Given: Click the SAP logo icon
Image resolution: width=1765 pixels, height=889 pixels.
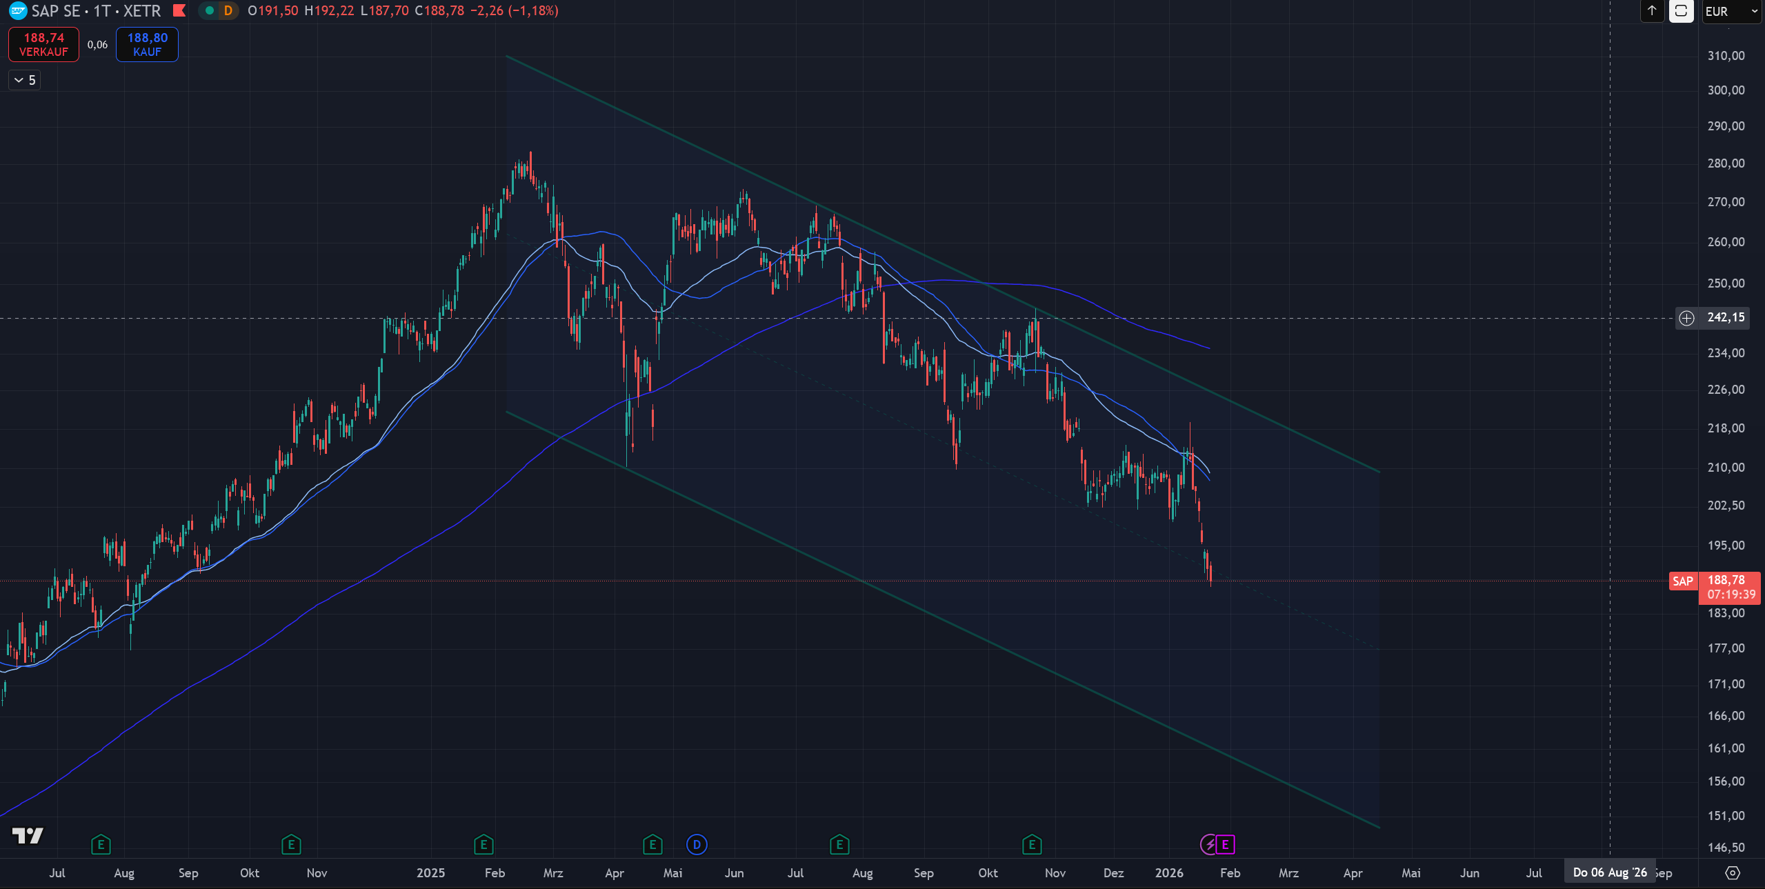Looking at the screenshot, I should 18,10.
